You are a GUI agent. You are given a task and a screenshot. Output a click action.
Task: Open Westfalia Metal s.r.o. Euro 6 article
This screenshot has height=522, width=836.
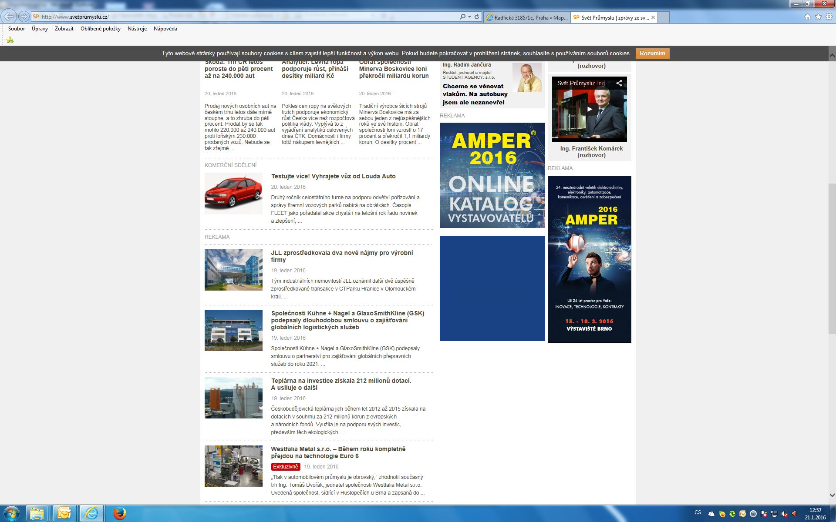[338, 452]
